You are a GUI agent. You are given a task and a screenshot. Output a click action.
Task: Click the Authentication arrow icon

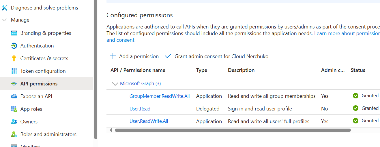point(14,46)
